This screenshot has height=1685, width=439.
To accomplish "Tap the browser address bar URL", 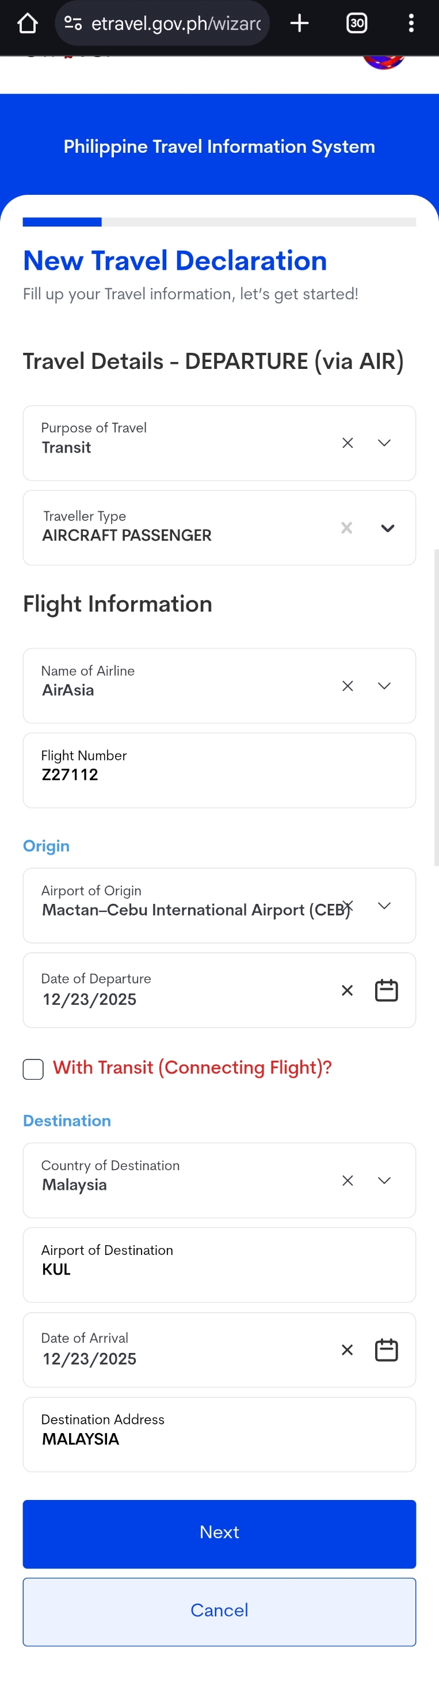I will pos(175,24).
